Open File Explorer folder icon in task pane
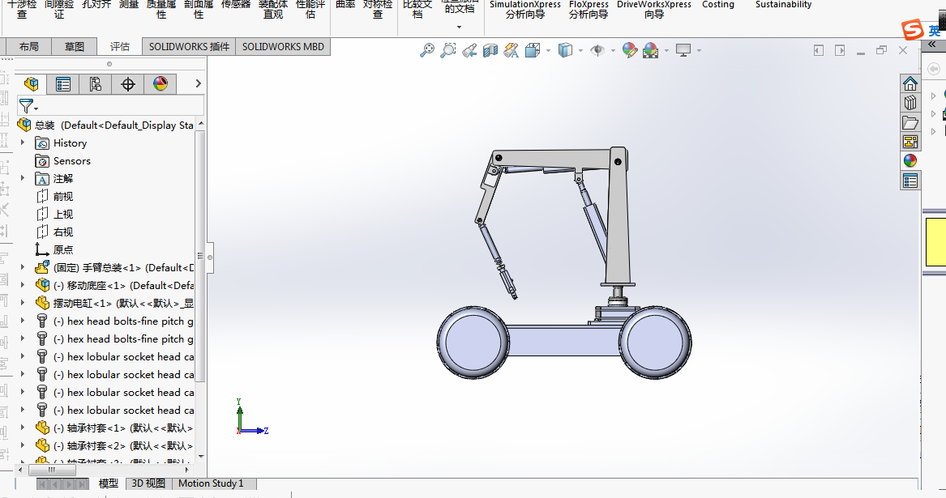The height and width of the screenshot is (498, 946). 910,122
